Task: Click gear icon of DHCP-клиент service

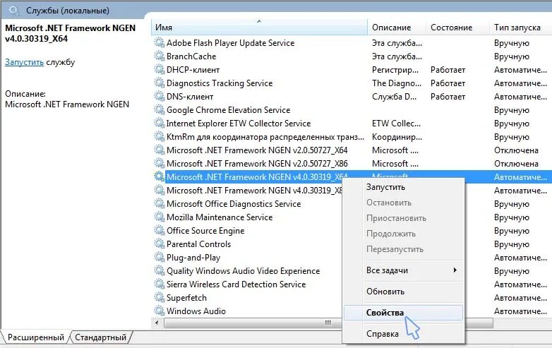Action: (x=159, y=70)
